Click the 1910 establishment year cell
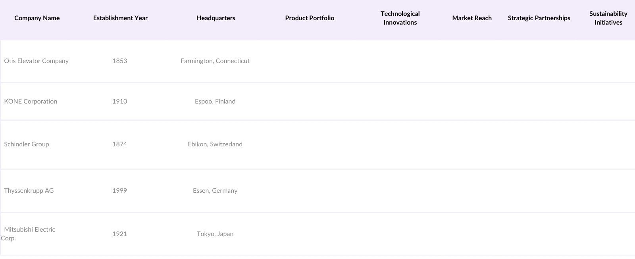The image size is (635, 259). pyautogui.click(x=119, y=102)
